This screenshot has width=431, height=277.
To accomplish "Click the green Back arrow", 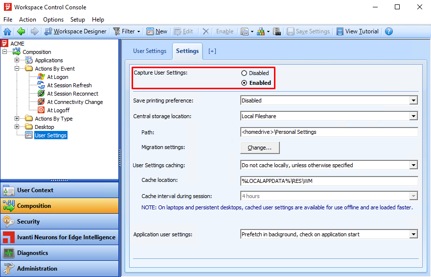I will 21,32.
